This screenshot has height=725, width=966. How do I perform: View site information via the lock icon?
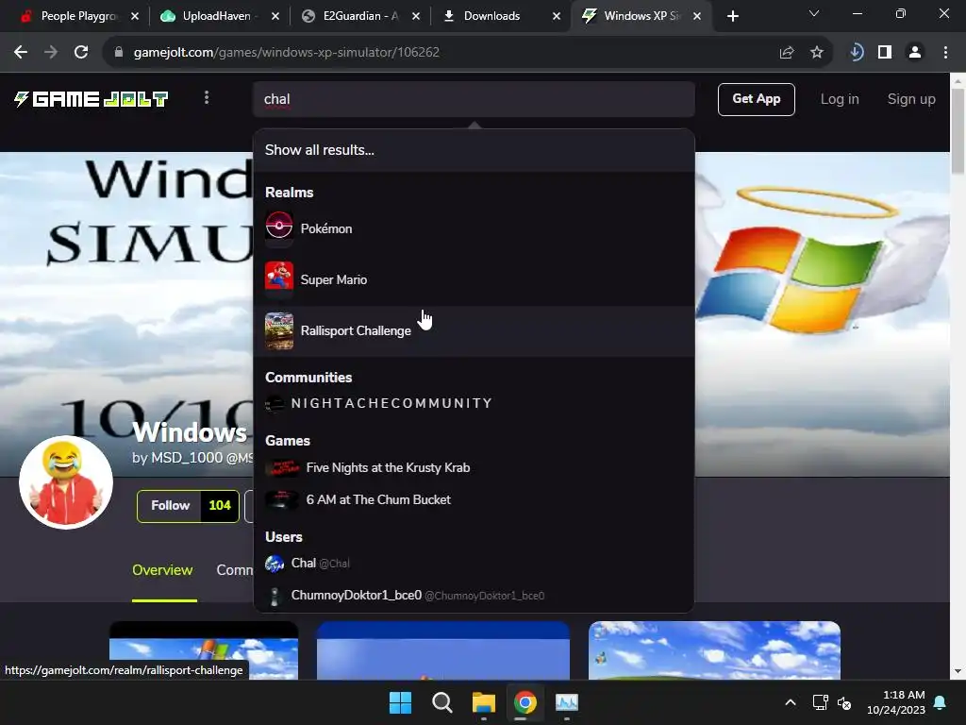click(x=119, y=53)
